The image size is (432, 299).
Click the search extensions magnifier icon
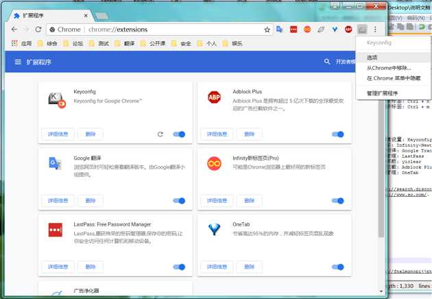pyautogui.click(x=327, y=62)
